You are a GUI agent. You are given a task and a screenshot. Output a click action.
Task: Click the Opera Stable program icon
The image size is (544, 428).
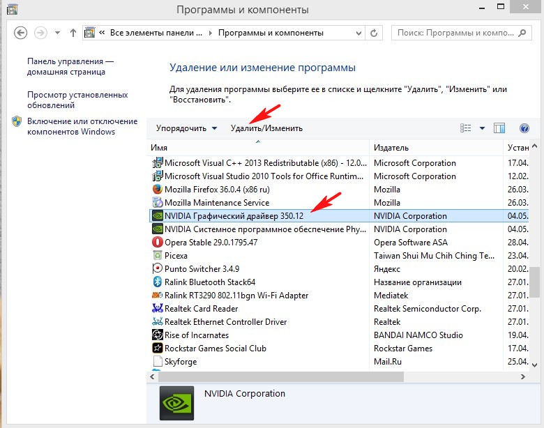tap(158, 243)
